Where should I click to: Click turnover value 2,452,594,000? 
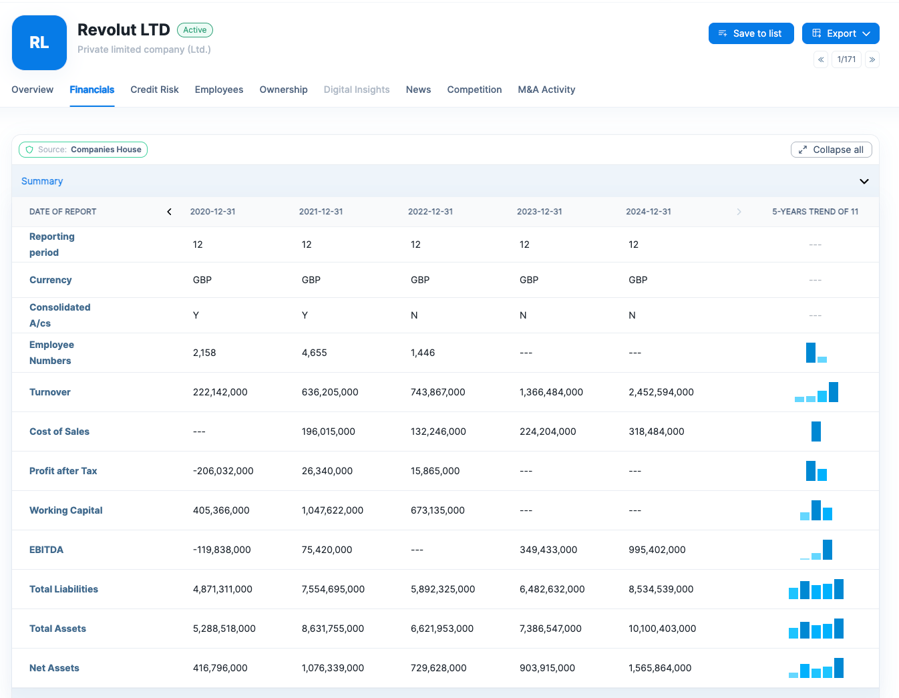[661, 392]
